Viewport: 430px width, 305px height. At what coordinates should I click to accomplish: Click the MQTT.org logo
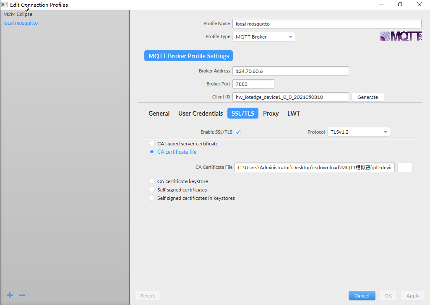[x=401, y=36]
